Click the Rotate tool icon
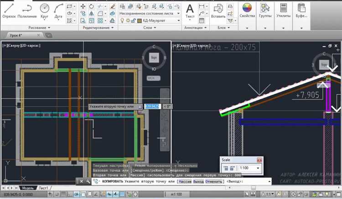This screenshot has width=342, height=199. [x=92, y=6]
